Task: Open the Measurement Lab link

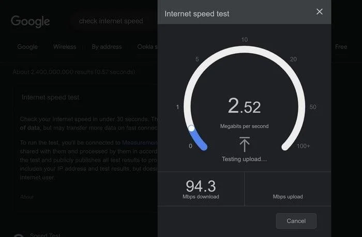Action: [139, 142]
